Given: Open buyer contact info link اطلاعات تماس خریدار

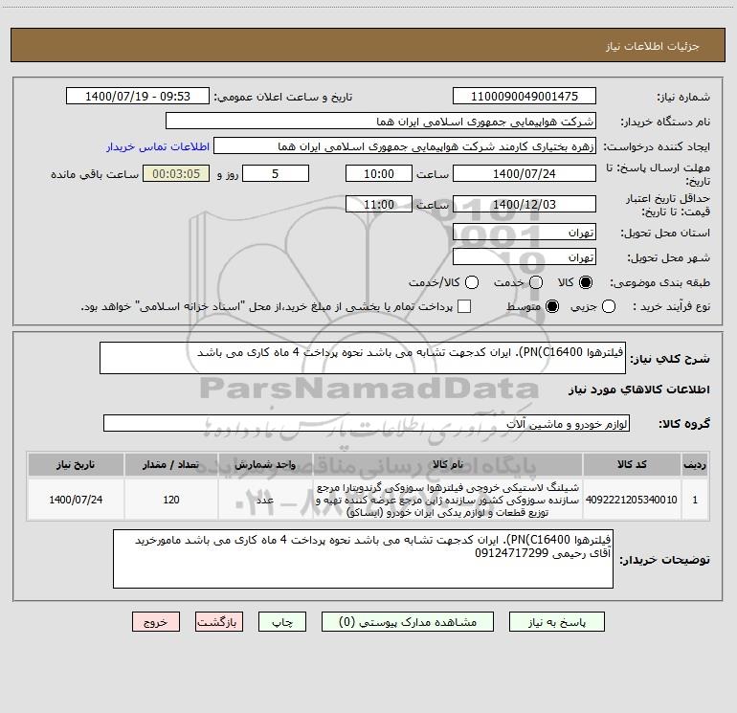Looking at the screenshot, I should [x=158, y=146].
